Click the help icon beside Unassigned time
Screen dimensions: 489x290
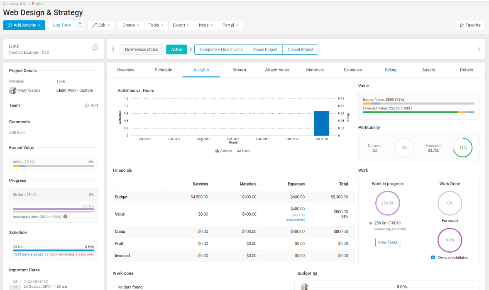[65, 217]
